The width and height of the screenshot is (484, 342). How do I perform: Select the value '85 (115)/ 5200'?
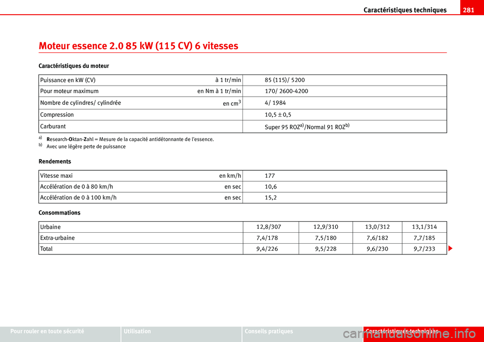[284, 80]
